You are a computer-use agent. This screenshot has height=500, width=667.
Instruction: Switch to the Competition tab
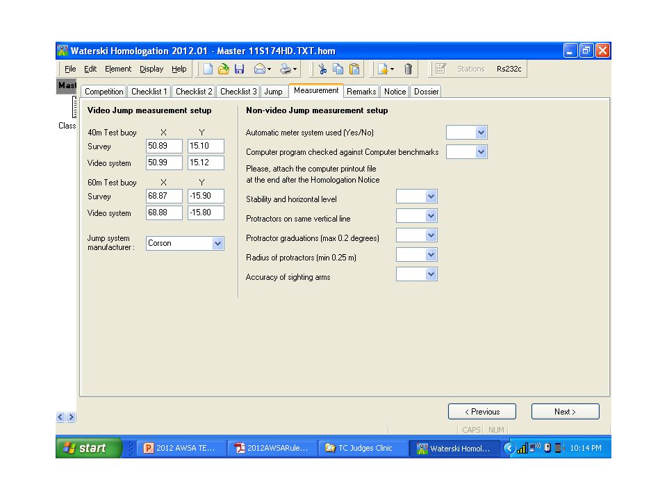[104, 92]
